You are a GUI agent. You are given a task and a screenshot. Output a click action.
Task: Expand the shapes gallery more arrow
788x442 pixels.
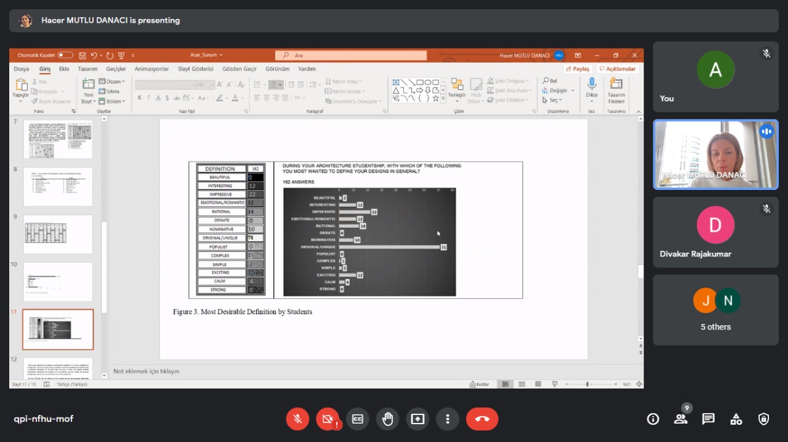(x=444, y=98)
